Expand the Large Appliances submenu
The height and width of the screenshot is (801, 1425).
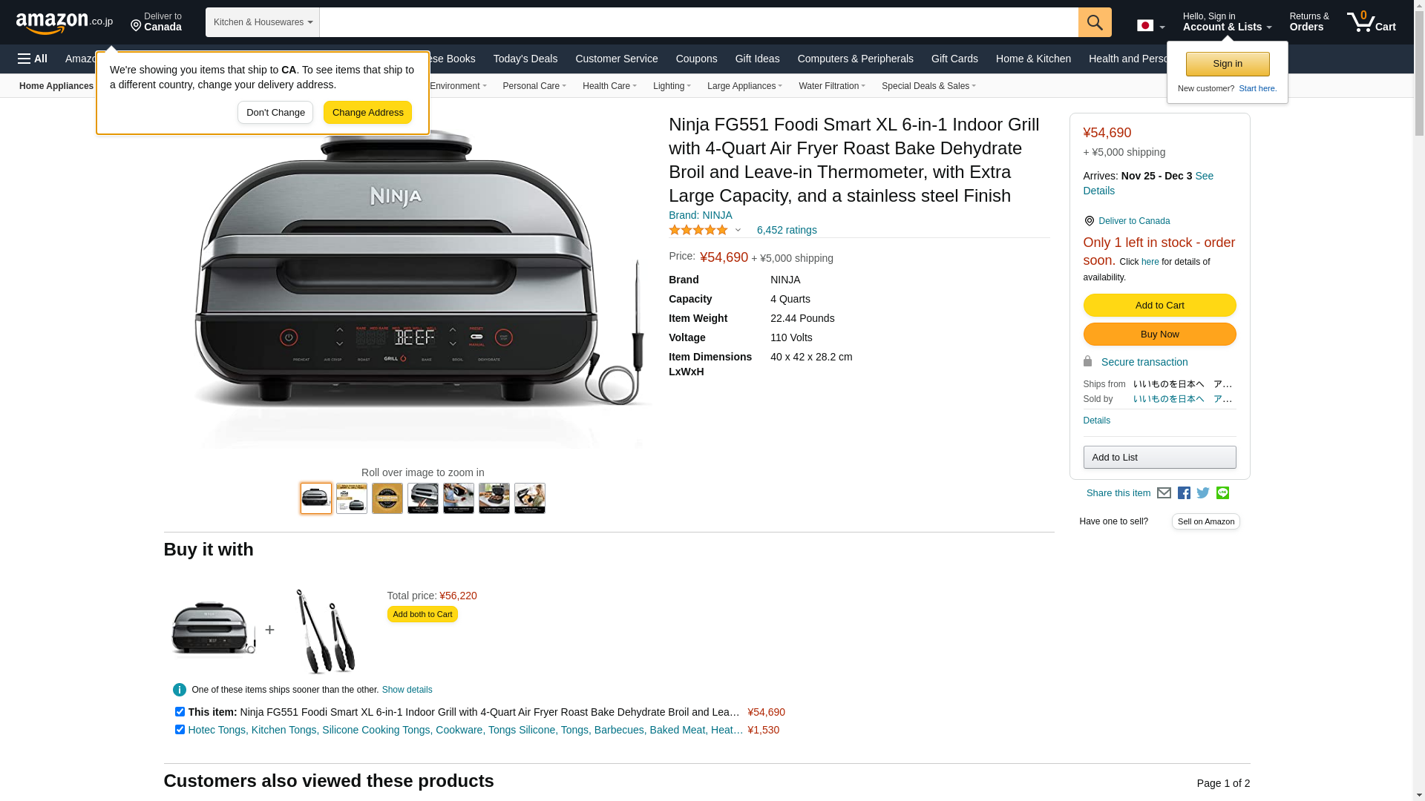click(744, 86)
